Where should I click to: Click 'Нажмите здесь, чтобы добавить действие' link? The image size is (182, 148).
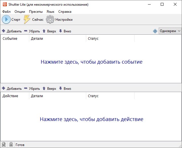click(x=92, y=119)
